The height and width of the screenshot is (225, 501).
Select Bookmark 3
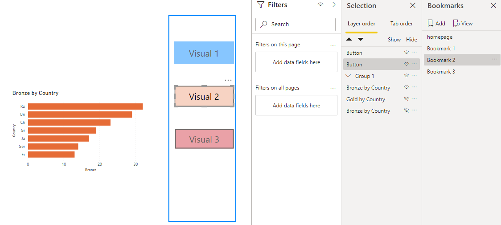(462, 72)
